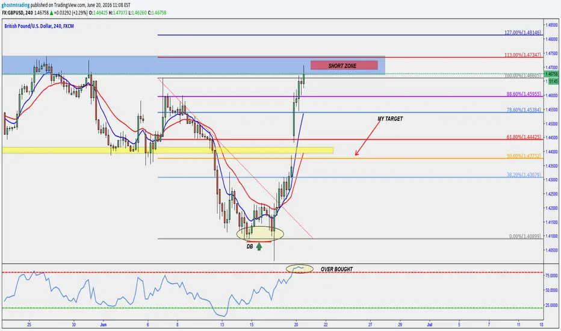
Task: Click price axis value 1.45000
Action: coord(552,123)
